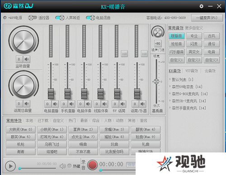Expand the 默认列表 [1] list
This screenshot has width=226, height=175.
click(x=170, y=79)
